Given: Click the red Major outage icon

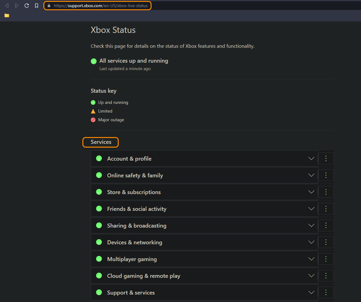Looking at the screenshot, I should (x=93, y=120).
